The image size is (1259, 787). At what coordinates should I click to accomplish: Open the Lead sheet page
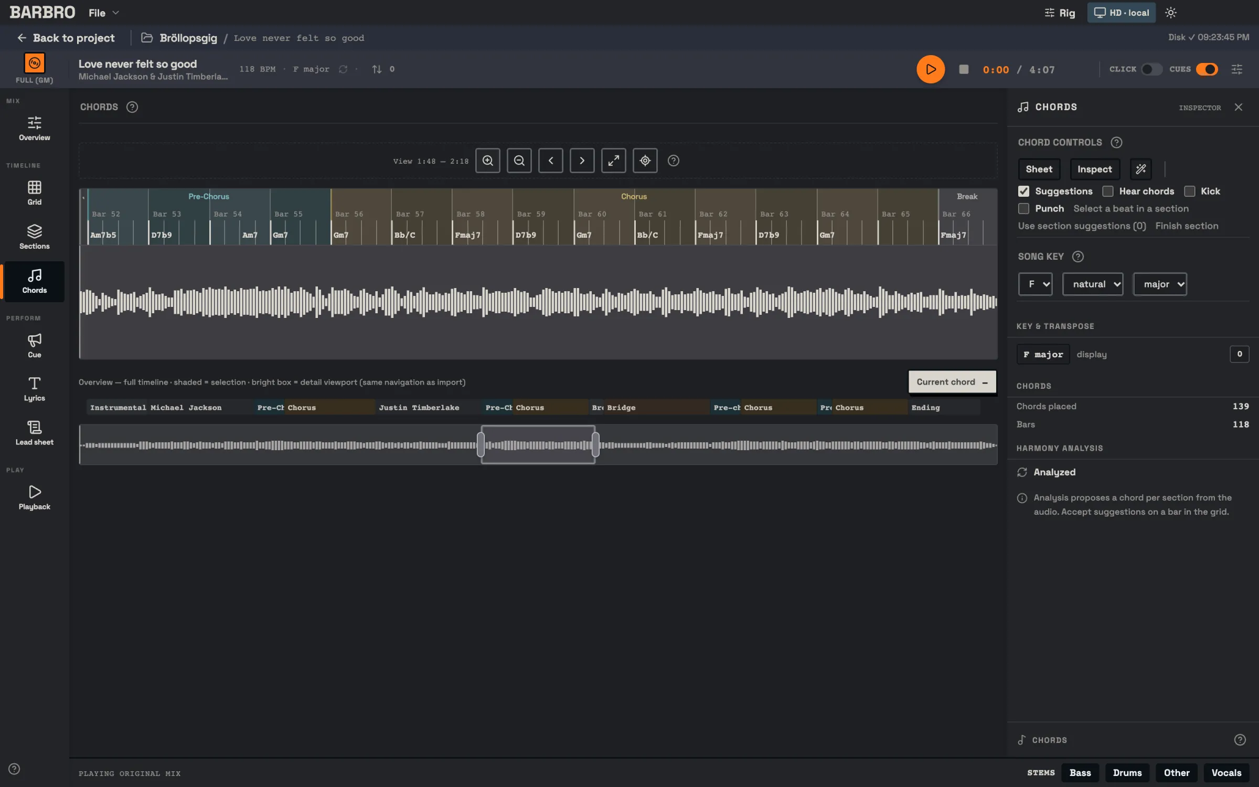click(x=35, y=433)
